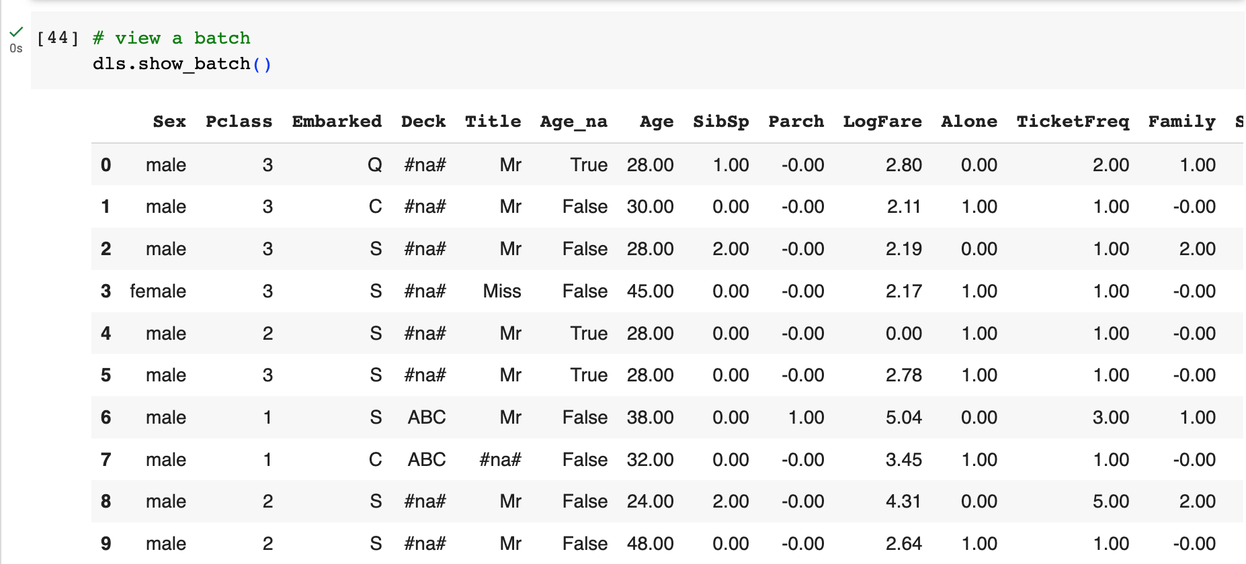
Task: Click the green execution success checkmark
Action: tap(16, 32)
